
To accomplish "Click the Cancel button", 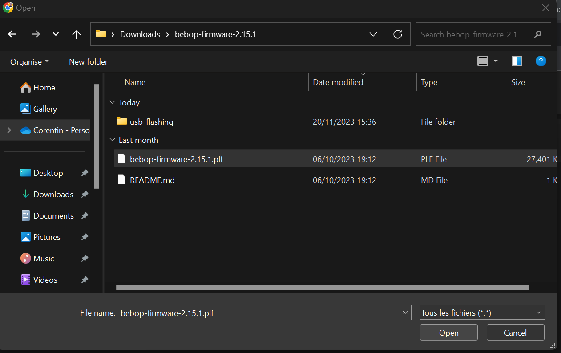I will [x=515, y=333].
